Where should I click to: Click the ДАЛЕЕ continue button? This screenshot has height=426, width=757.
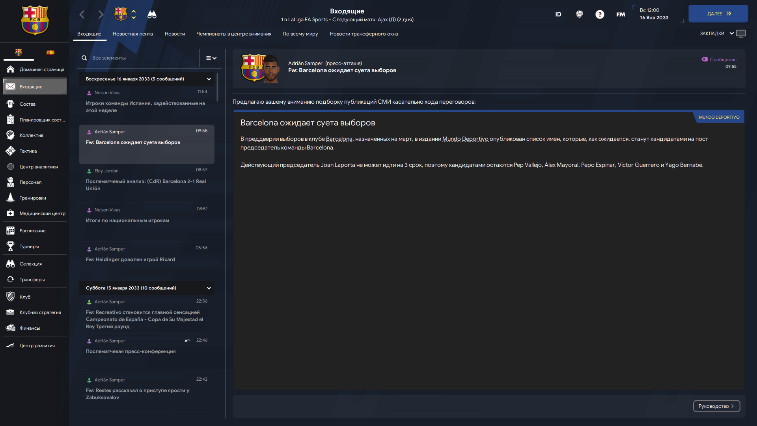tap(718, 14)
